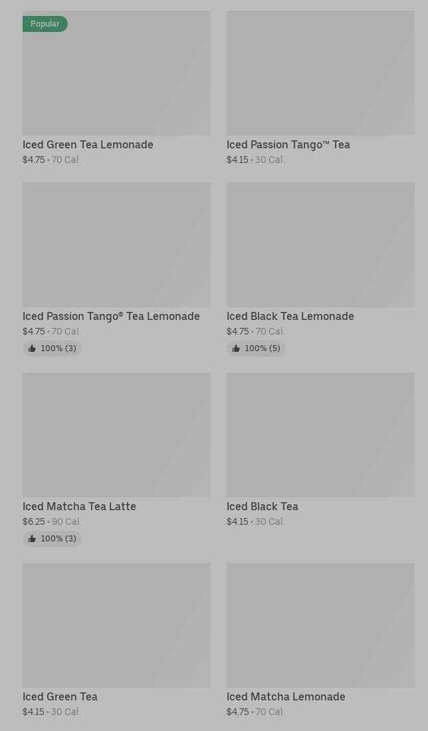This screenshot has width=428, height=731.
Task: Click thumbs-up icon under Iced Matcha Tea Latte
Action: [32, 539]
